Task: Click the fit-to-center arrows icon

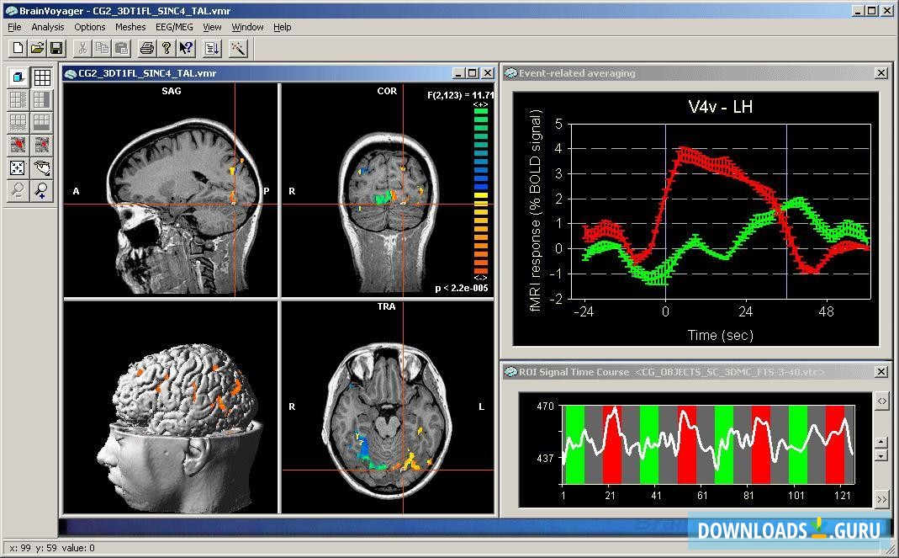Action: pyautogui.click(x=18, y=168)
